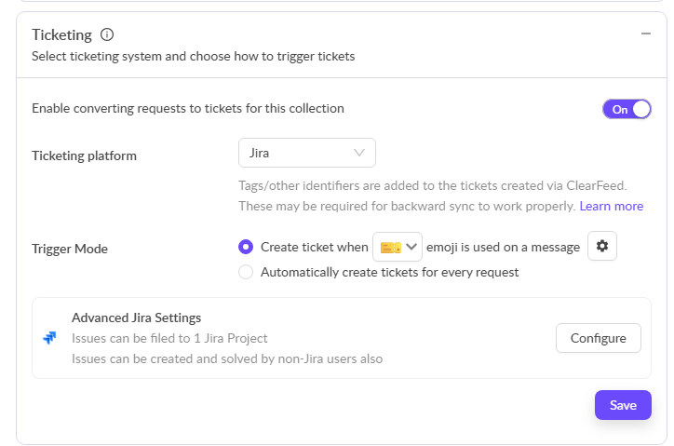Select the Create ticket when emoji radio option
The image size is (674, 446).
(246, 247)
